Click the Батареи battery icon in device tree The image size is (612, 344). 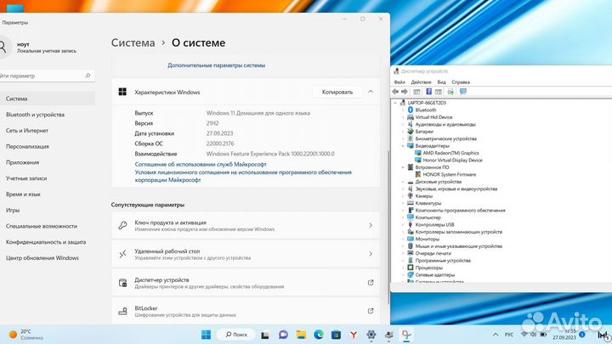coord(411,132)
